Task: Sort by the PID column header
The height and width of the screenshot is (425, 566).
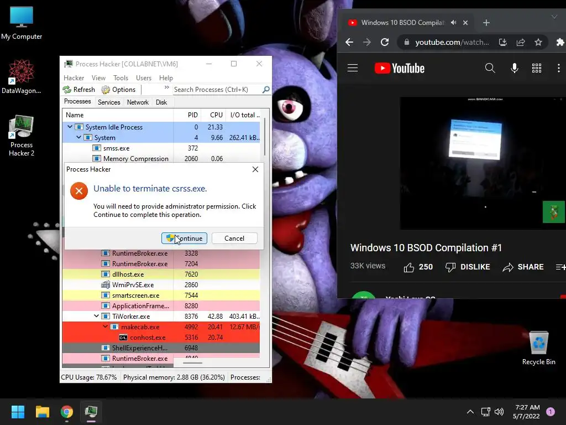Action: [187, 115]
